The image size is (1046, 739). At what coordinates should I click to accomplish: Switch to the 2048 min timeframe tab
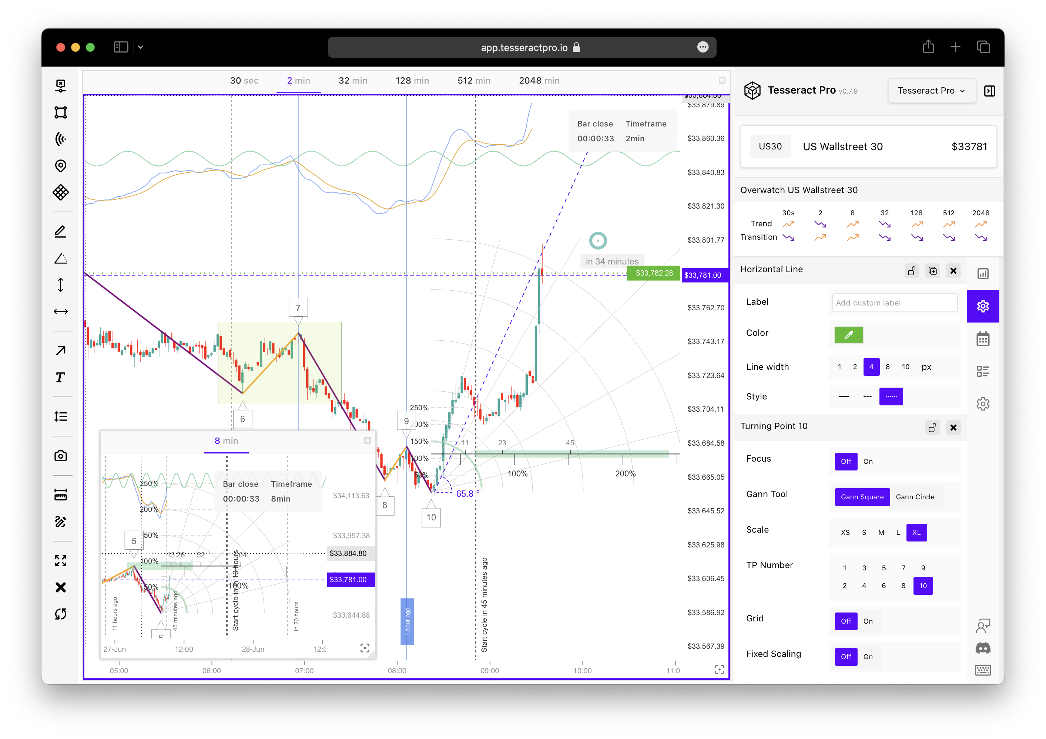click(539, 81)
